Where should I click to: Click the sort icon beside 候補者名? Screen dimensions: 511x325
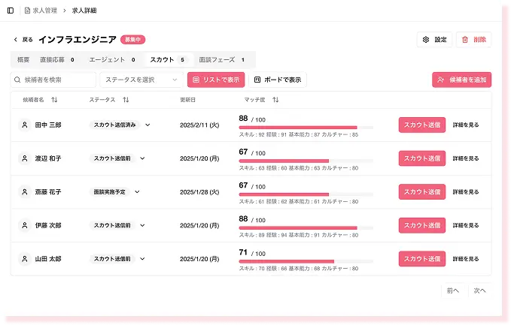(x=54, y=100)
